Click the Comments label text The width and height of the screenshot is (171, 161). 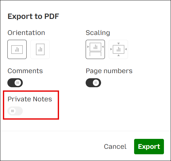[25, 71]
